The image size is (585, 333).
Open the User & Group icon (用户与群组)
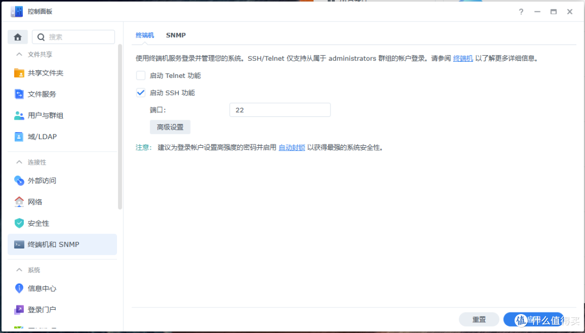point(19,115)
